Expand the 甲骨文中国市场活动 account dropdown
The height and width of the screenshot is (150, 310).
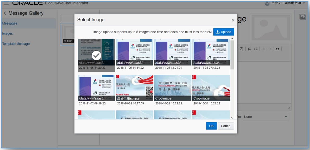304,3
